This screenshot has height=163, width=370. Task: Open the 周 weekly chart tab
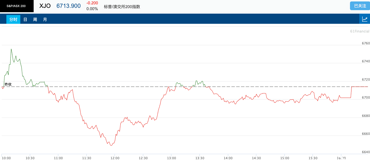[35, 19]
